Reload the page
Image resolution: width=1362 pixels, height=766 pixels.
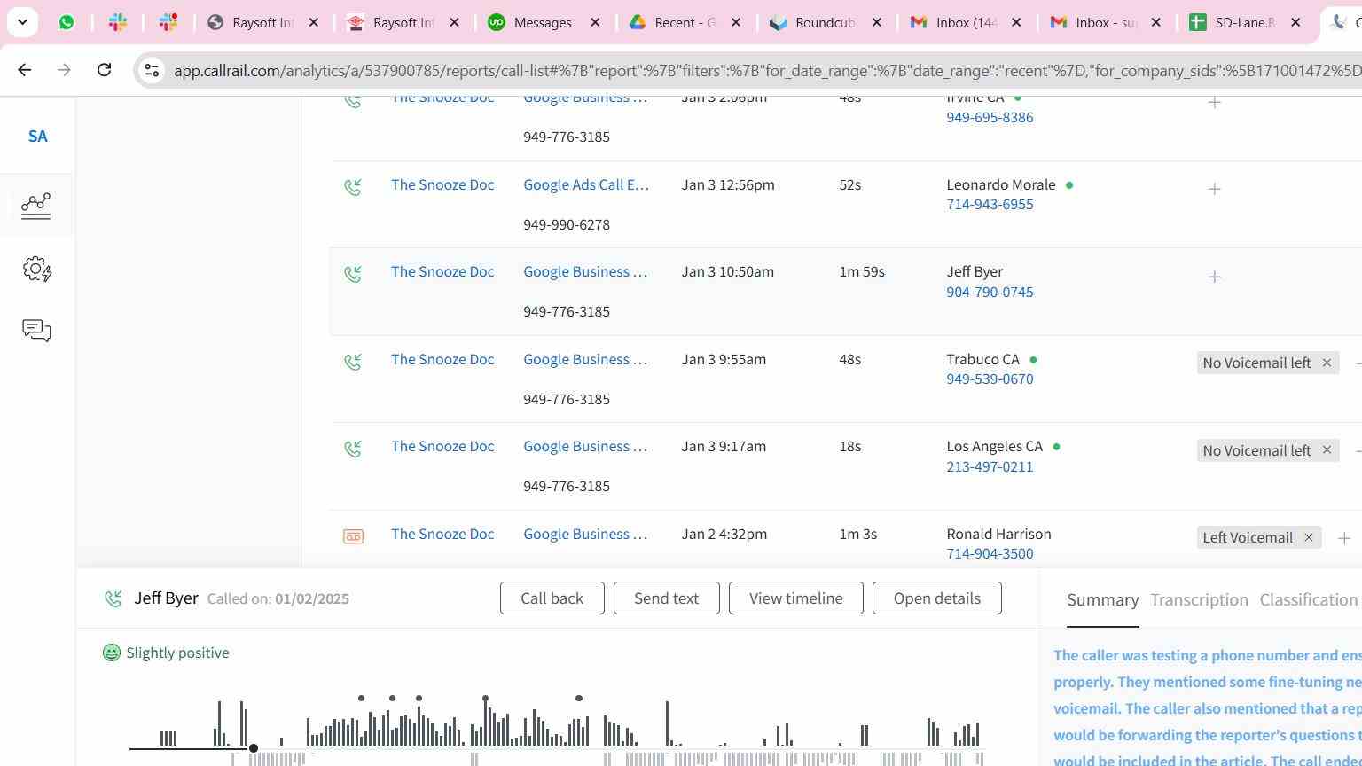(x=104, y=70)
